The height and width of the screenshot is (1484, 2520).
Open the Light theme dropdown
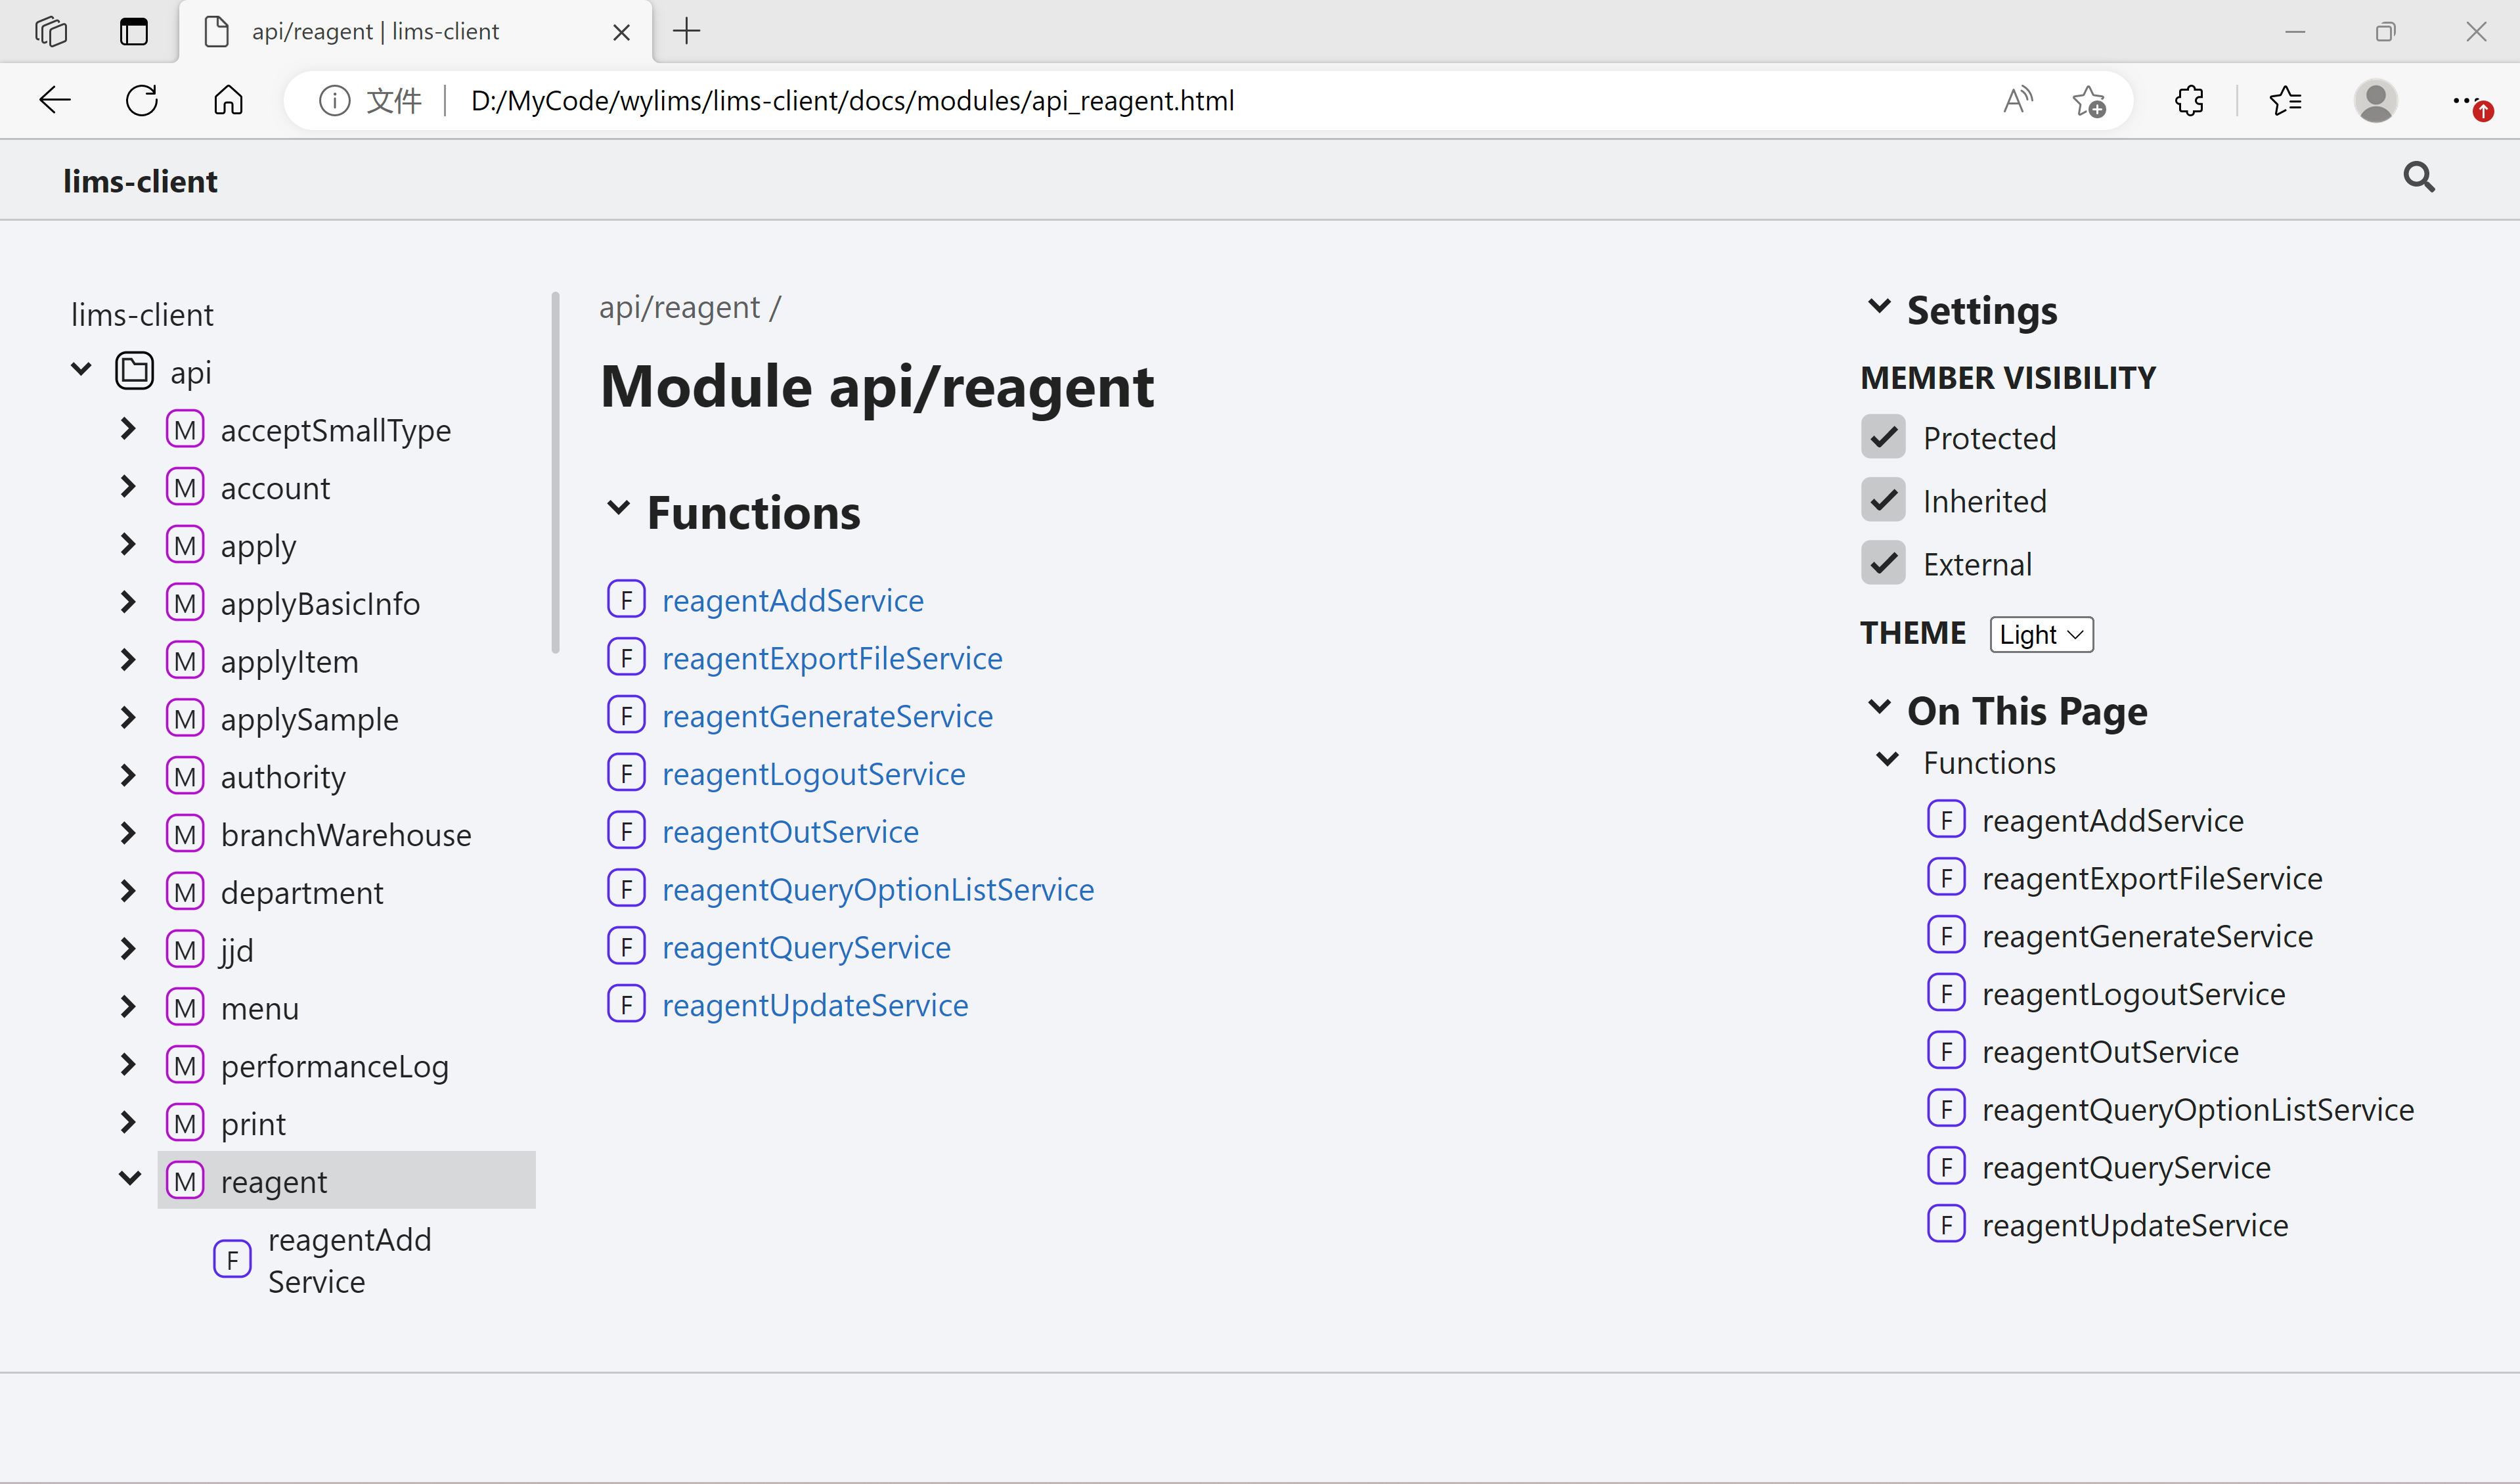point(2041,634)
